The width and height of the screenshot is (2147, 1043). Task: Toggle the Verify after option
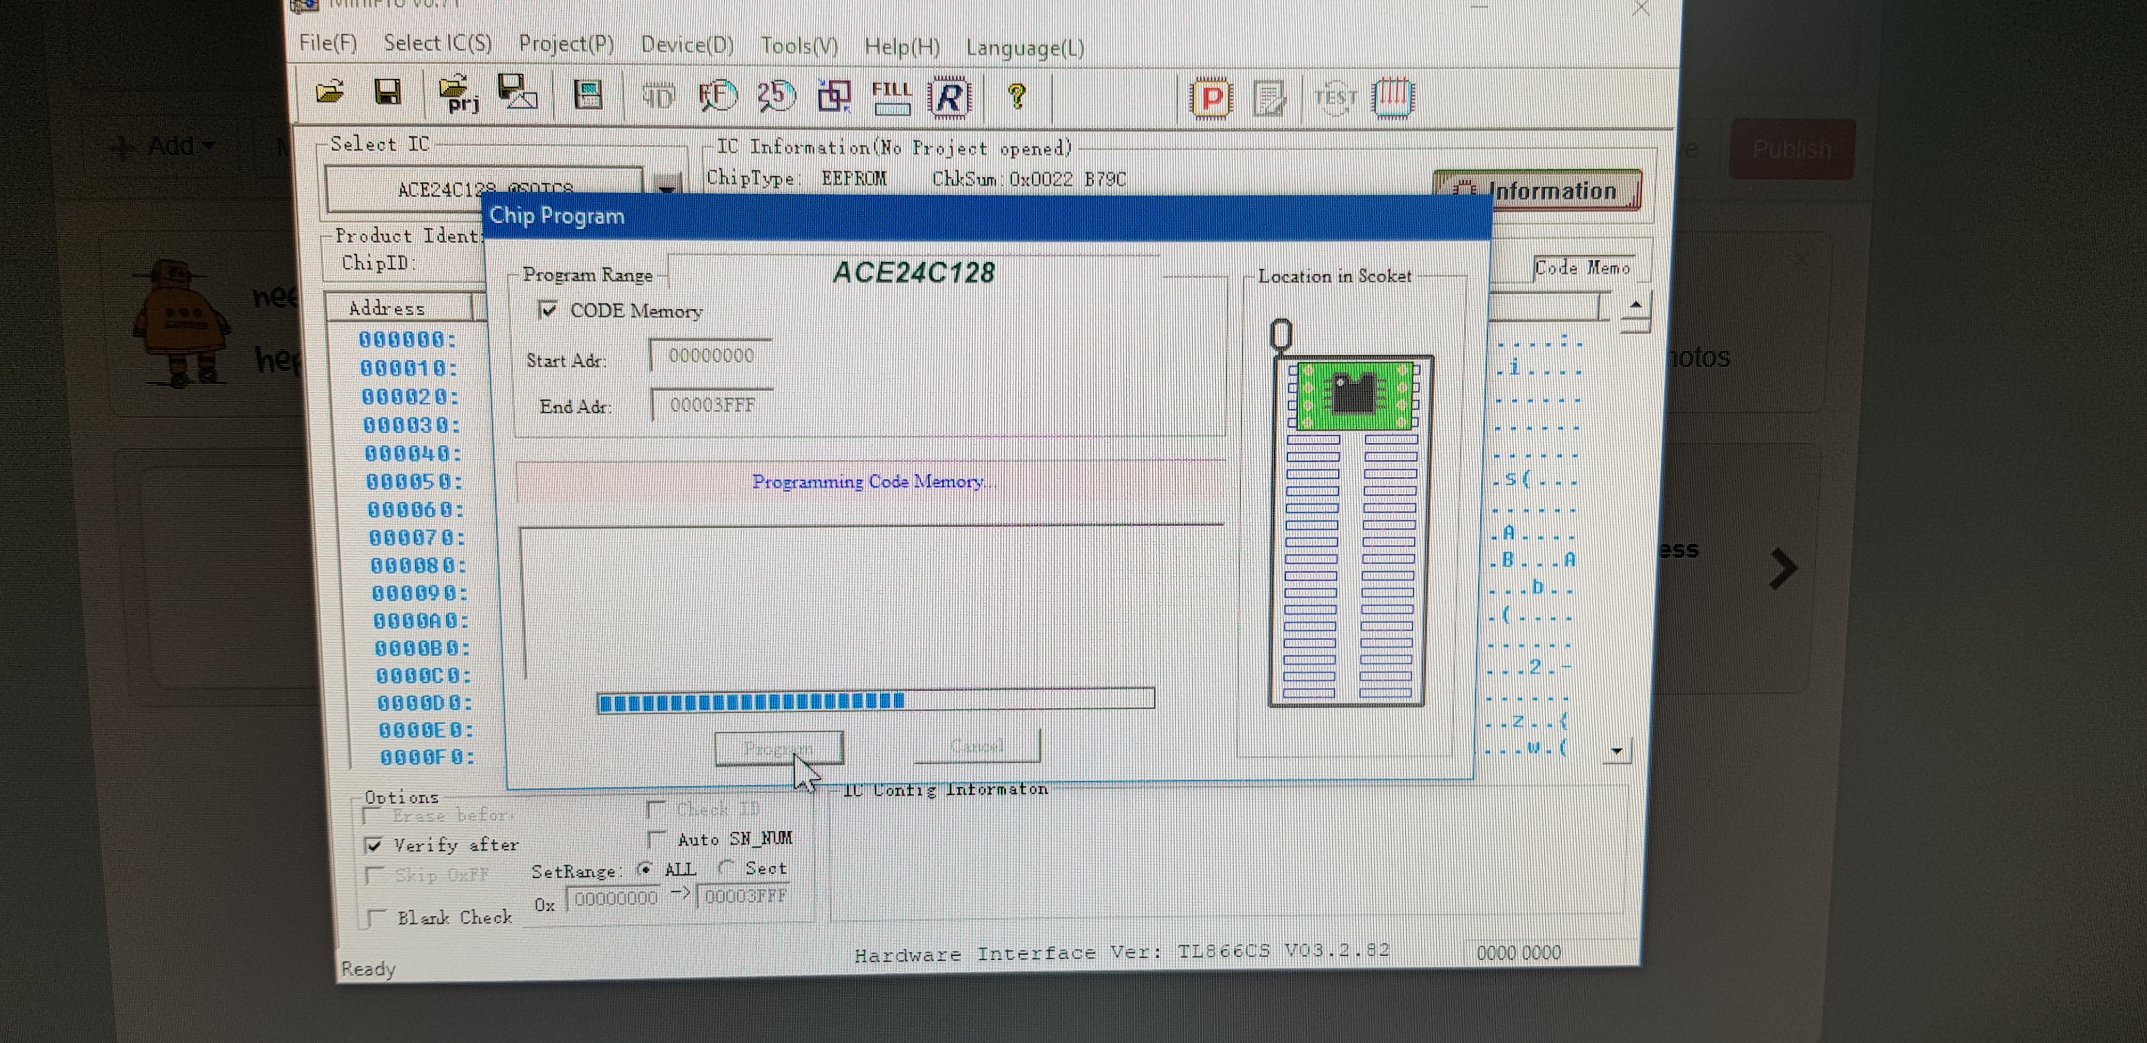tap(374, 845)
